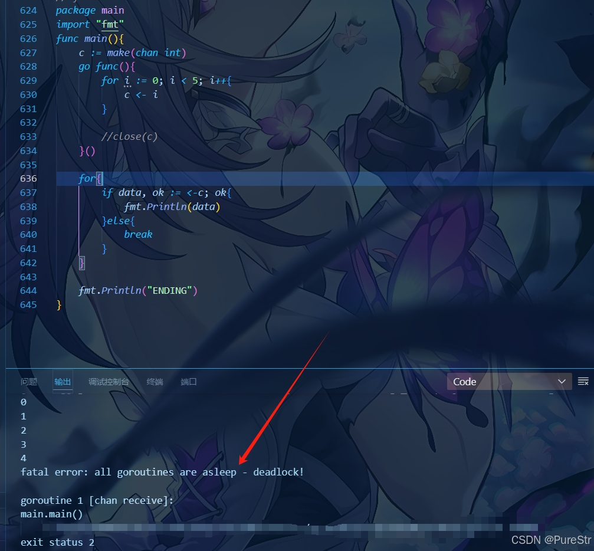Switch to the 输出 tab
Viewport: 594px width, 551px height.
[x=63, y=382]
